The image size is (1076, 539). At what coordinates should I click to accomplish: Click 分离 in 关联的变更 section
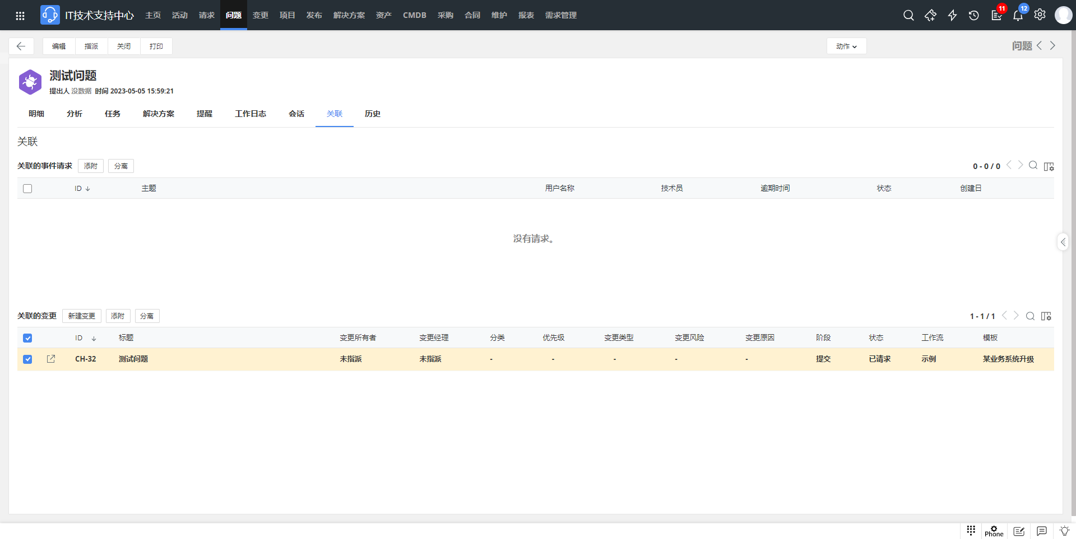pyautogui.click(x=147, y=316)
